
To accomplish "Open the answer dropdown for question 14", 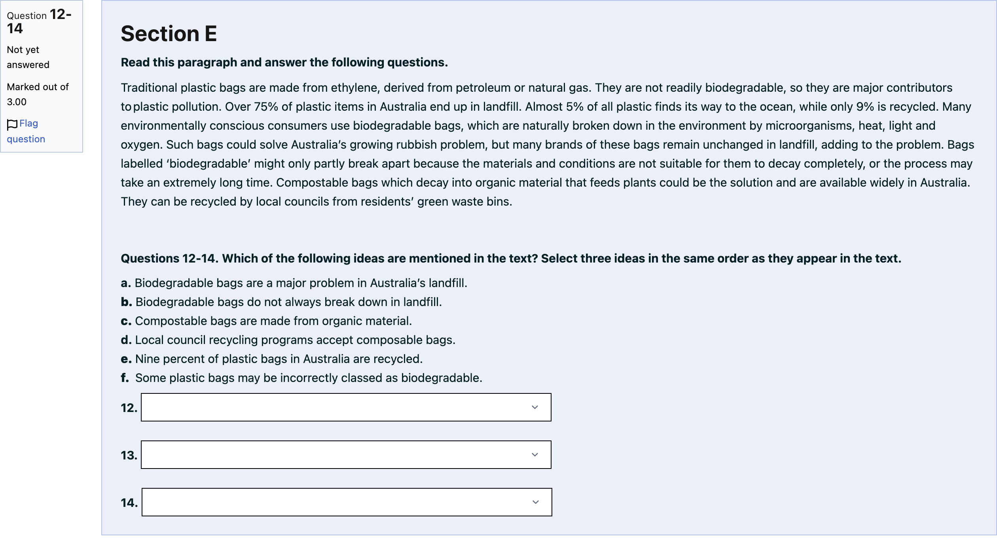I will click(347, 502).
